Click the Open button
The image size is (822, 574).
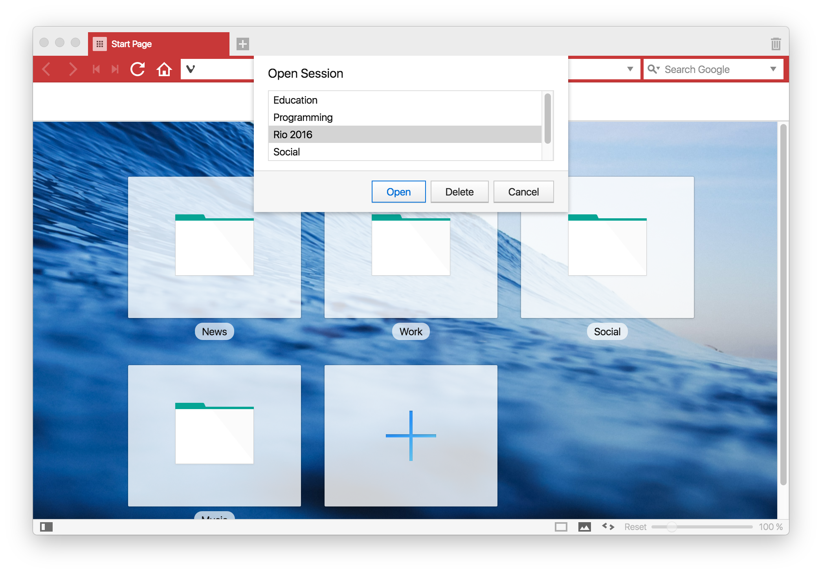(398, 192)
